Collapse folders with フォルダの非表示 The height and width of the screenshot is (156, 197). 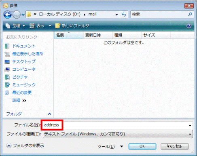[x=25, y=145]
